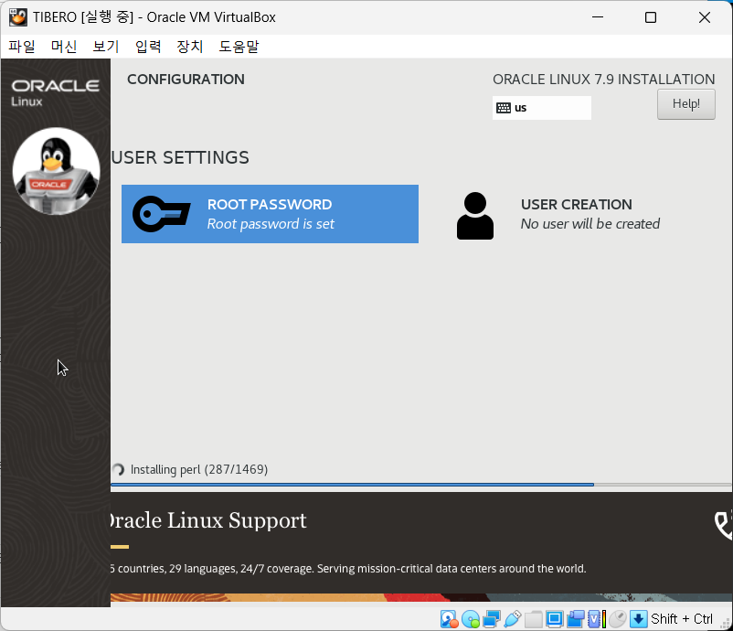This screenshot has height=631, width=733.
Task: Open the 입력 menu
Action: tap(148, 47)
